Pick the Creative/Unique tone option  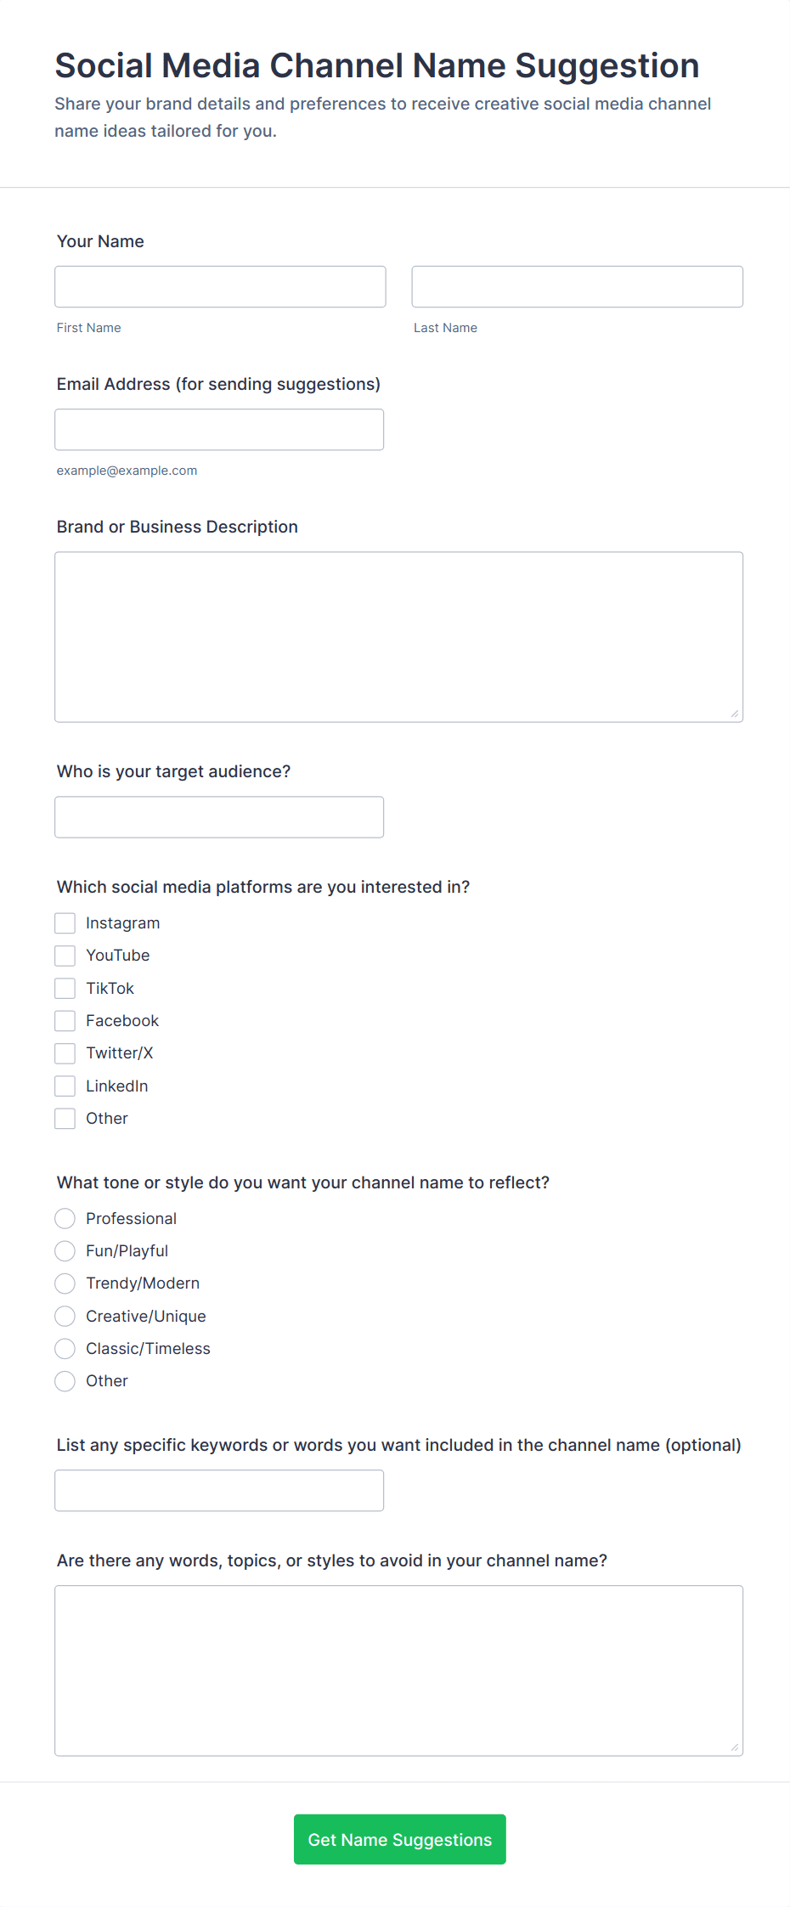coord(65,1316)
